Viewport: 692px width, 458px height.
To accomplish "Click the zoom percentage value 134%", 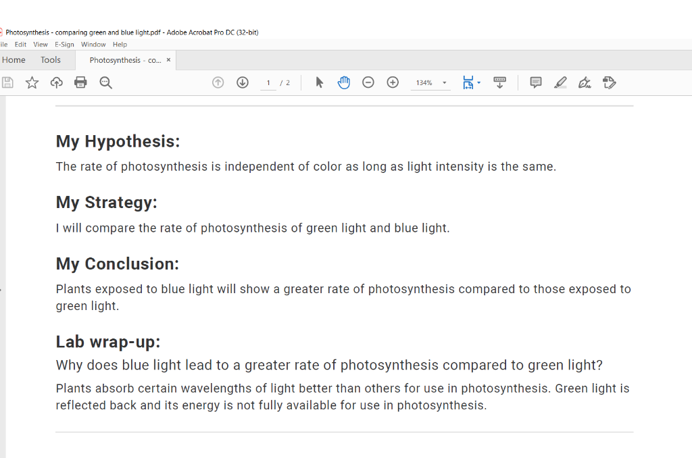I will pyautogui.click(x=424, y=82).
